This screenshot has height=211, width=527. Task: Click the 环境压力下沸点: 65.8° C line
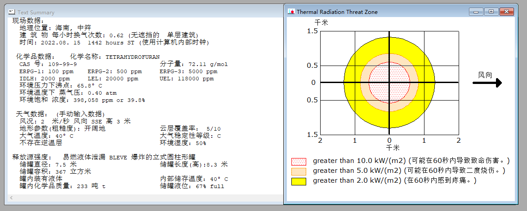click(61, 86)
